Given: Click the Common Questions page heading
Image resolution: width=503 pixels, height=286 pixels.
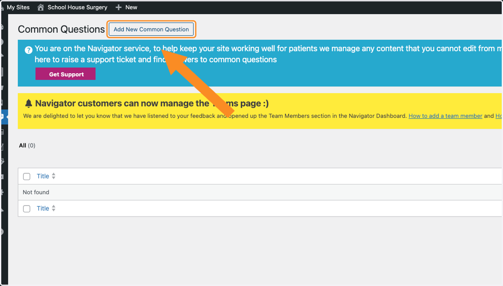Looking at the screenshot, I should tap(61, 29).
